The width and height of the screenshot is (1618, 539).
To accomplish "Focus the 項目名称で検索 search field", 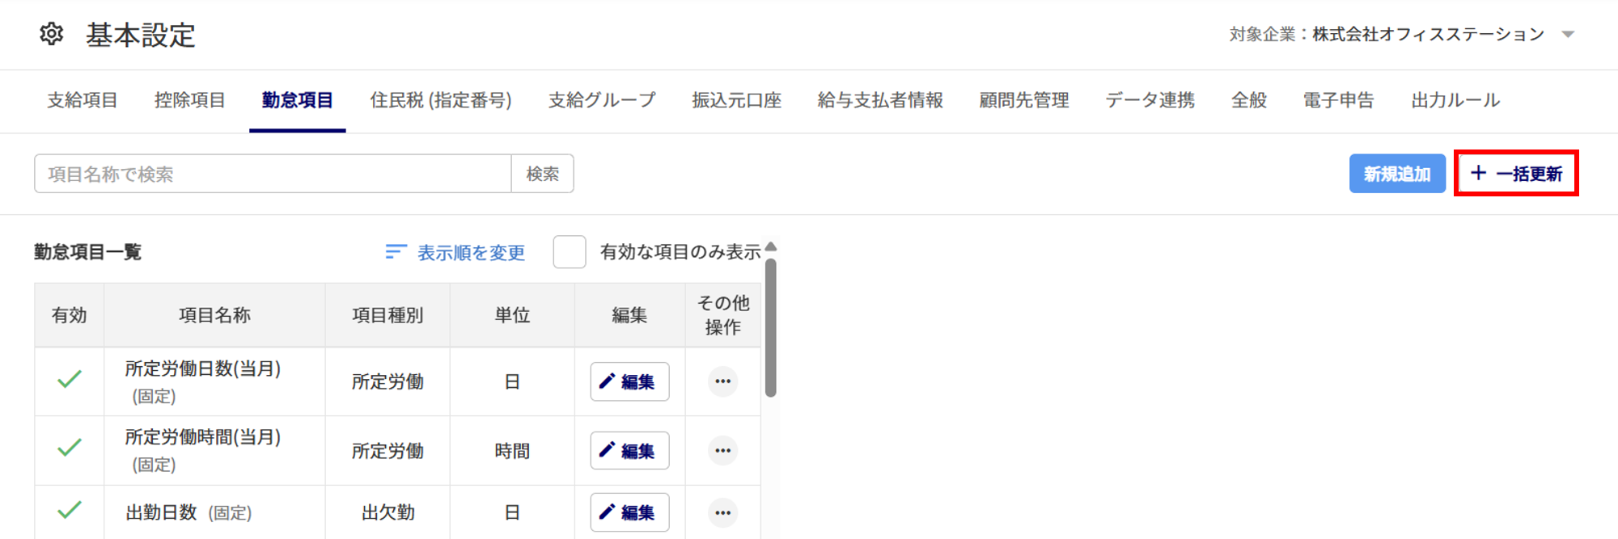I will pos(273,174).
